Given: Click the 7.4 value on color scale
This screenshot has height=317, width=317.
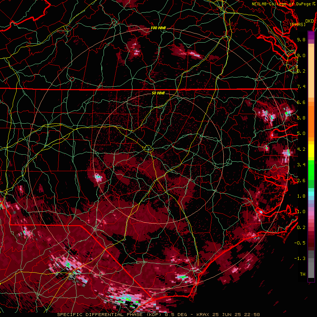Looking at the screenshot, I should coord(301,87).
